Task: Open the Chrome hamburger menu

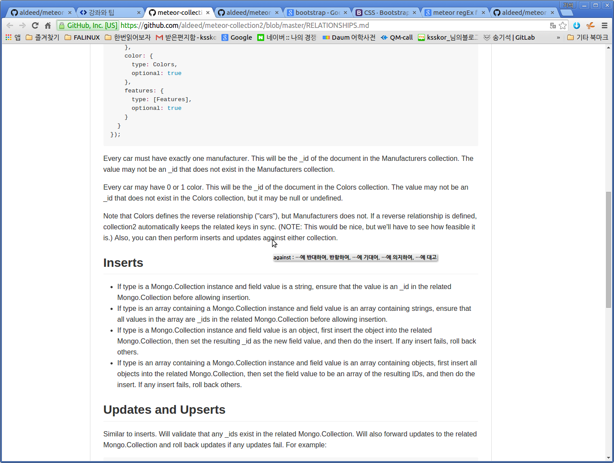Action: (604, 26)
